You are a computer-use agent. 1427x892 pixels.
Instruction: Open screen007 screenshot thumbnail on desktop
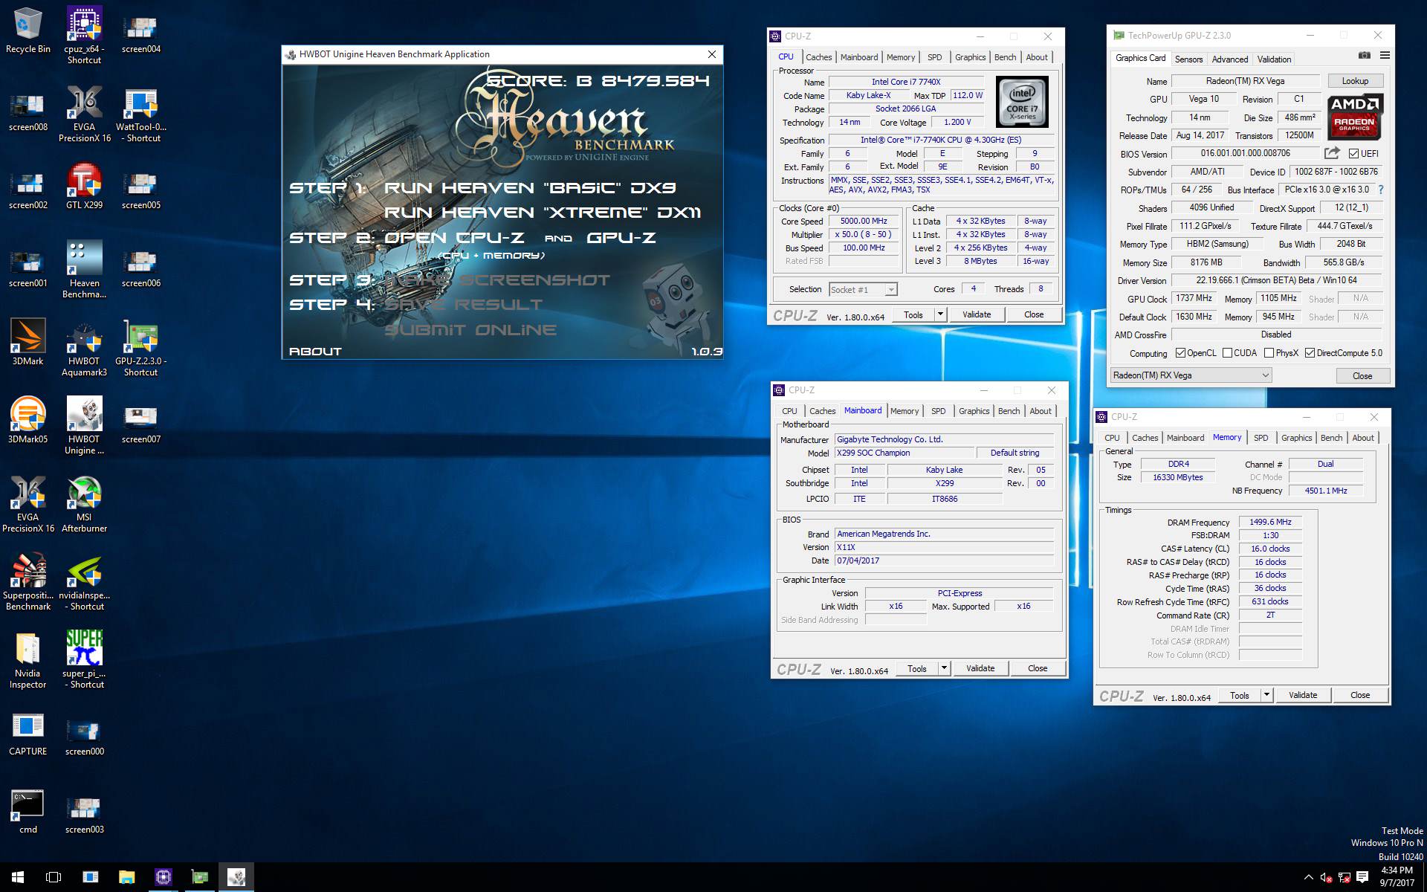coord(140,424)
